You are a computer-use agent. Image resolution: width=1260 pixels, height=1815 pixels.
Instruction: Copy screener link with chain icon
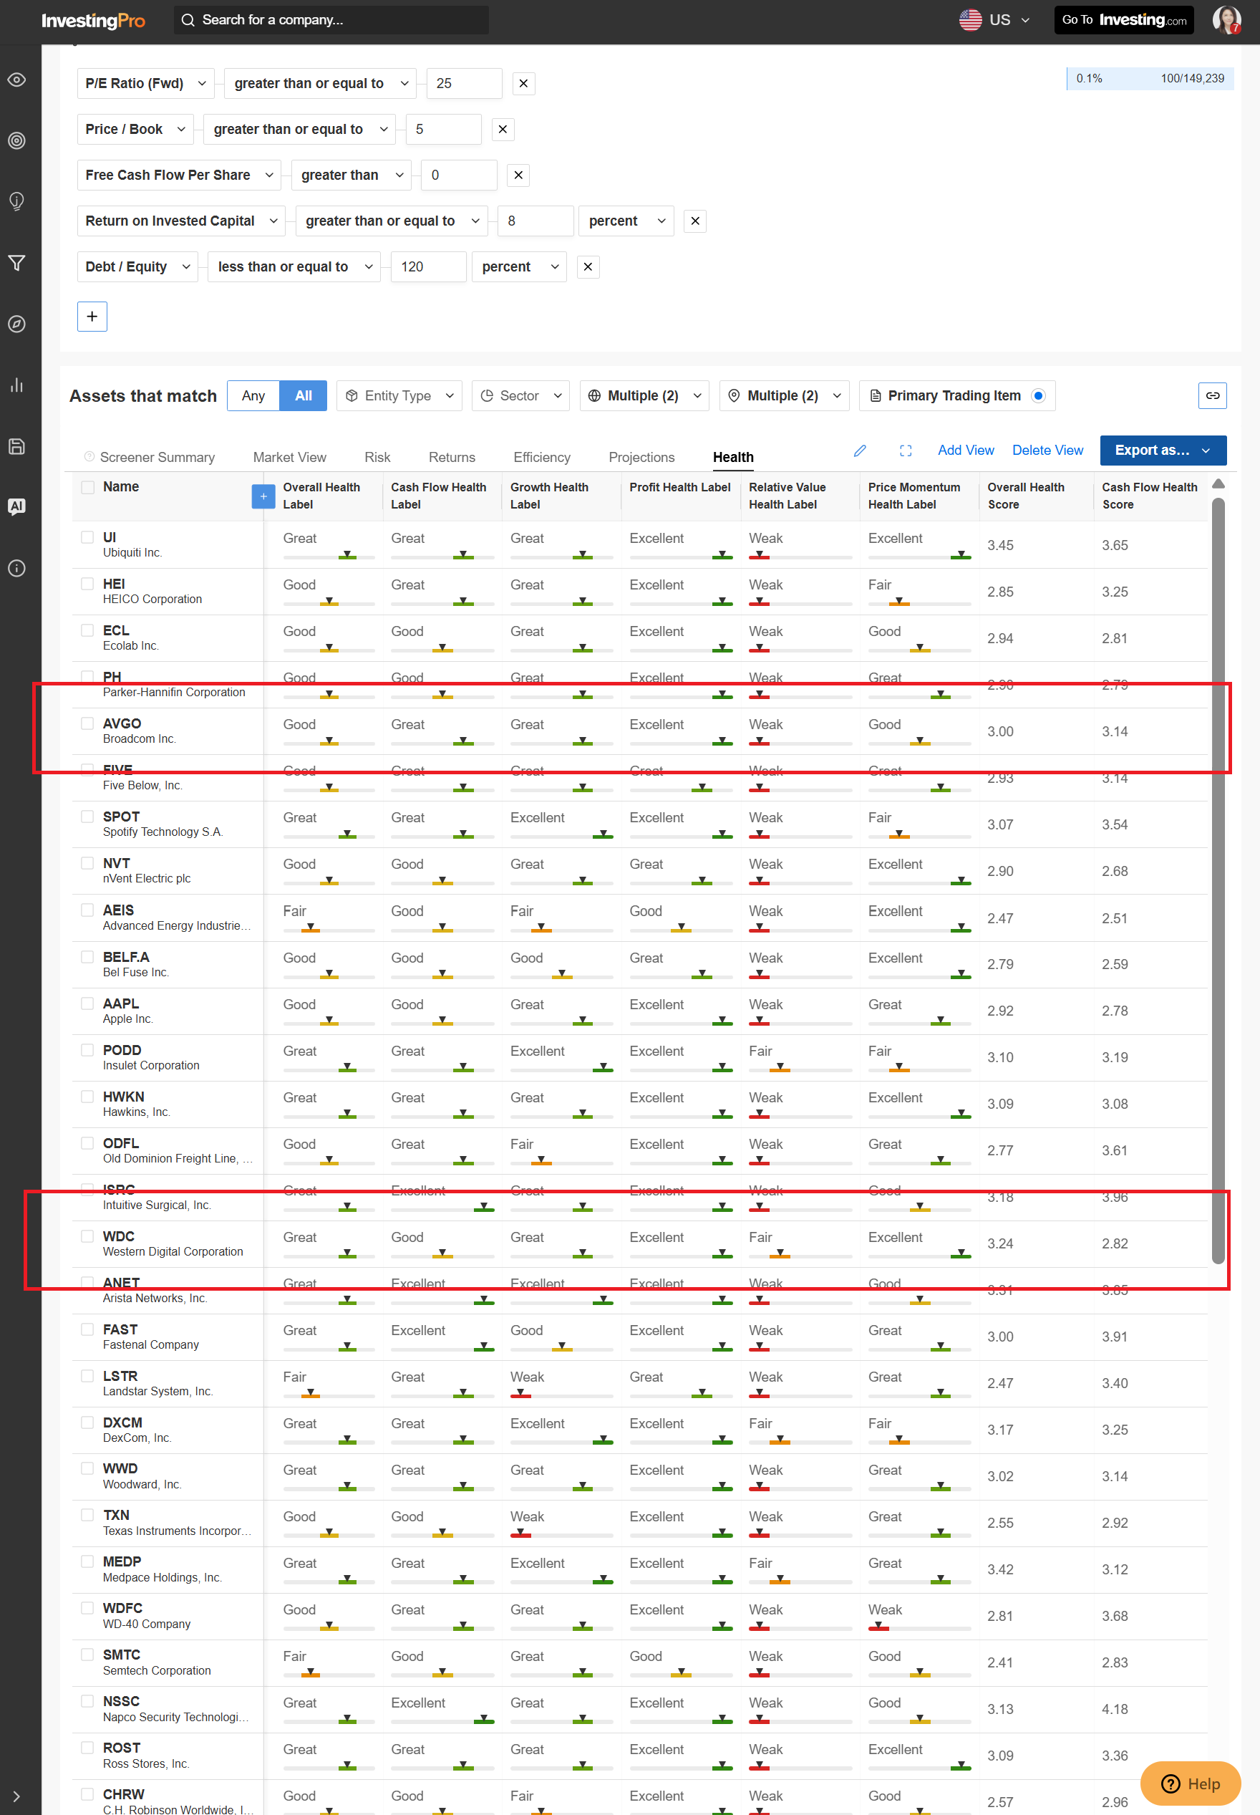1212,395
